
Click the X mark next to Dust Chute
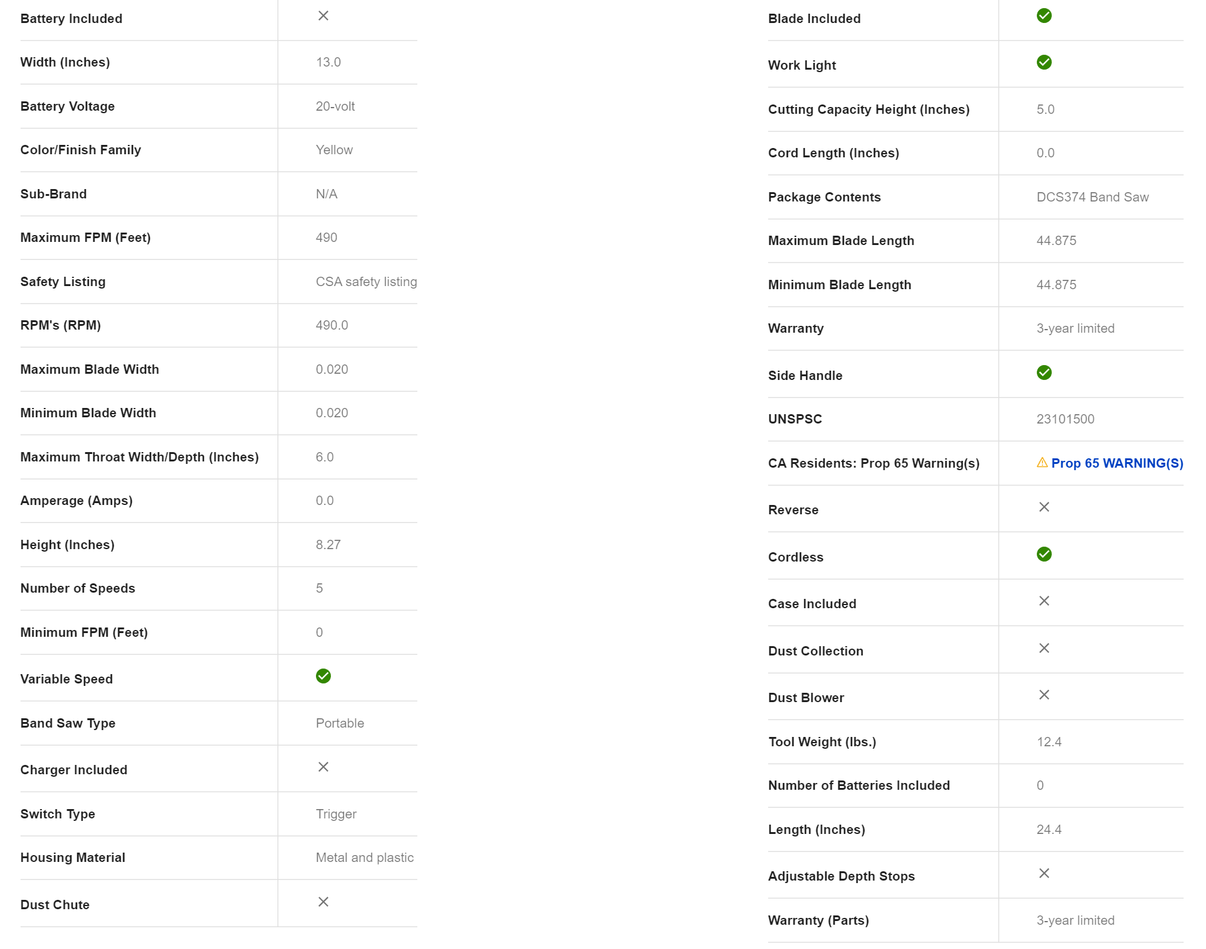[x=323, y=902]
